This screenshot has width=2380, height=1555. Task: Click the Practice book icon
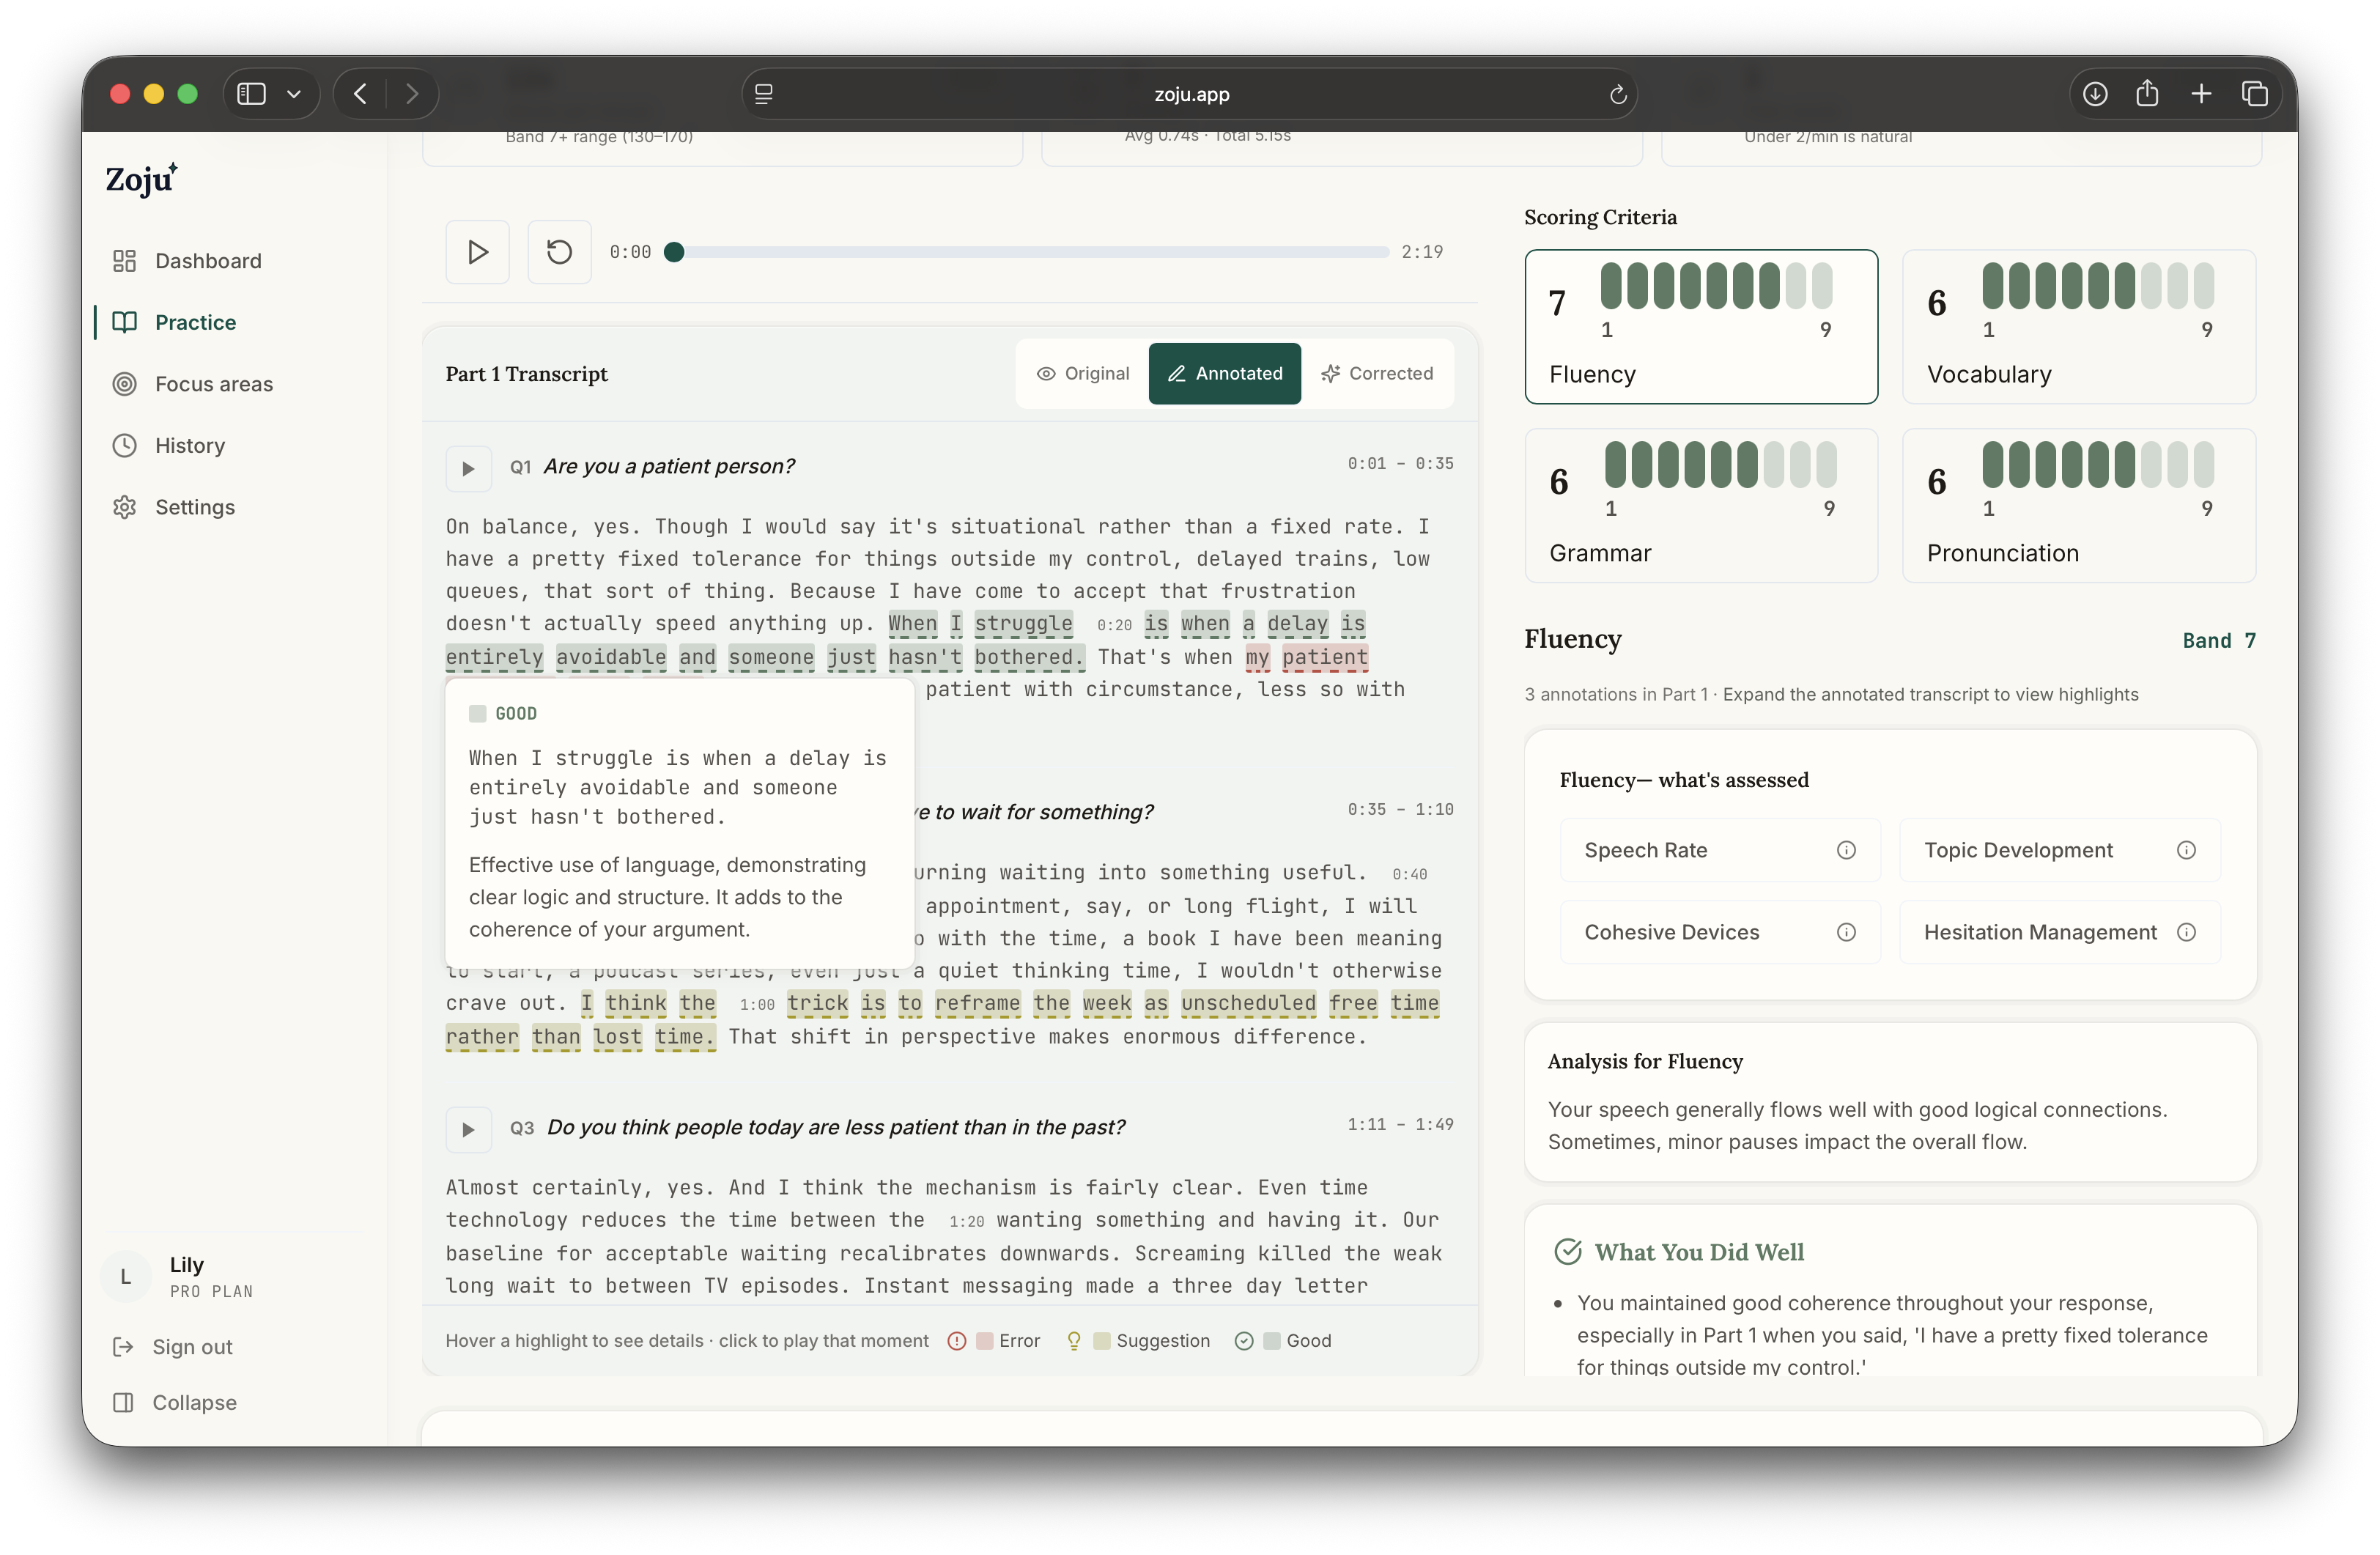(124, 322)
